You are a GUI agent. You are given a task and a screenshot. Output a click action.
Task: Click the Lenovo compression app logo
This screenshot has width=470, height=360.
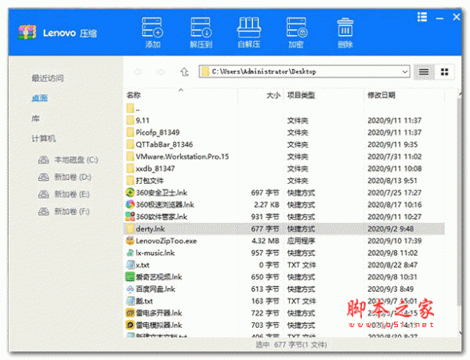[27, 32]
